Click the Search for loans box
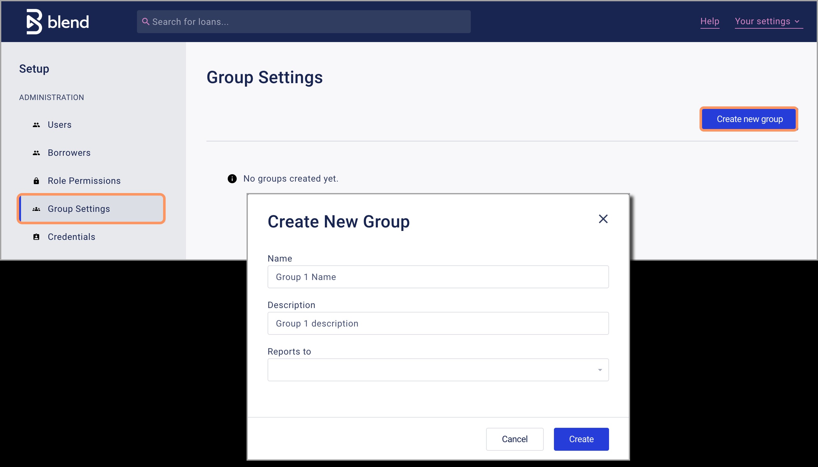This screenshot has height=467, width=818. click(x=308, y=21)
